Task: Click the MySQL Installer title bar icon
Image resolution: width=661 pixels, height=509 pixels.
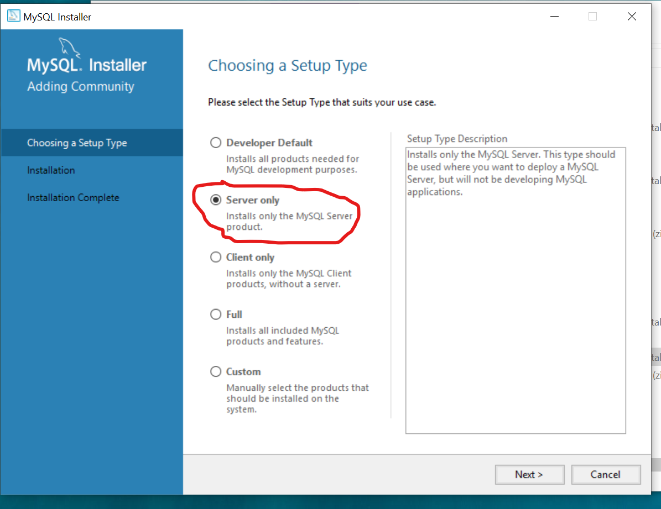Action: 13,16
